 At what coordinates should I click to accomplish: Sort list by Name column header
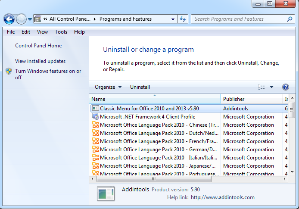[155, 99]
